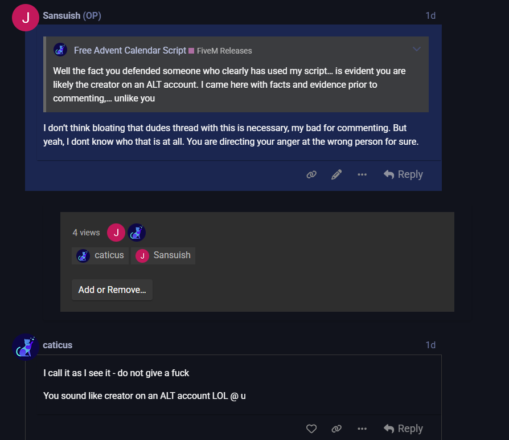Click the 1d timestamp on Sansuish's post

pos(430,16)
